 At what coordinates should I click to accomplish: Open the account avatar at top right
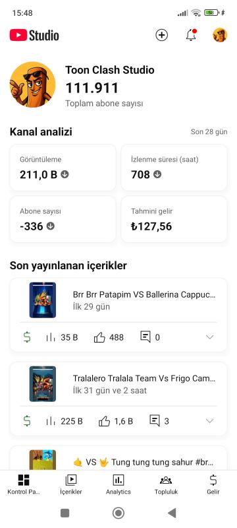(220, 35)
